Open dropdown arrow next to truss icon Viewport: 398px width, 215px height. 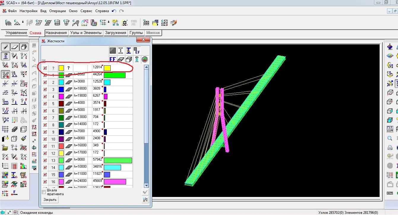point(23,22)
